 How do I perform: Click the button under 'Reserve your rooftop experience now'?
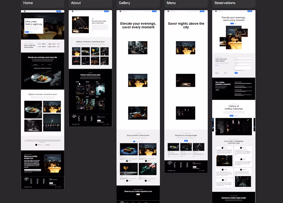(138, 194)
